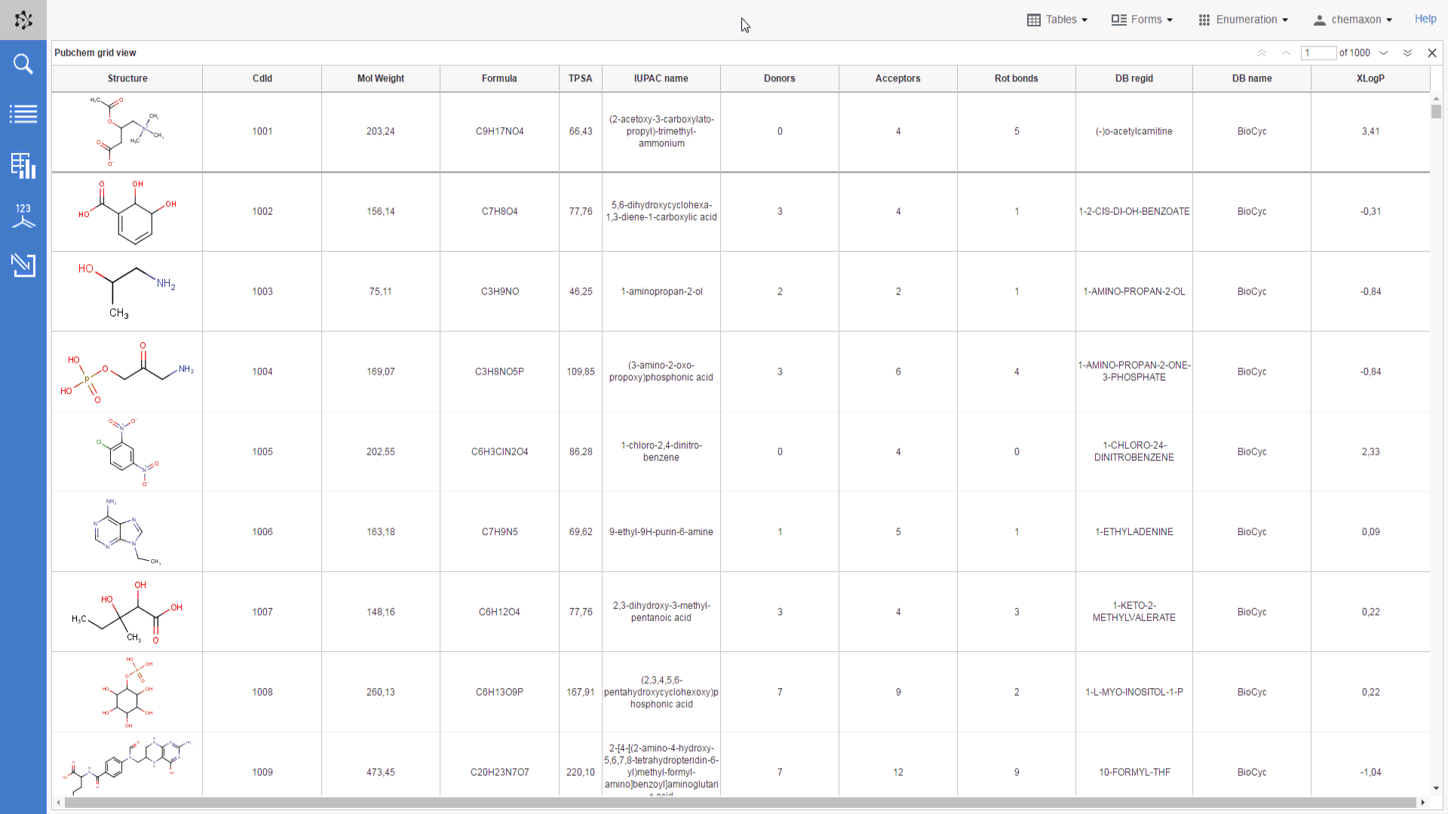Click the Chemaxon logo at top left

tap(23, 20)
